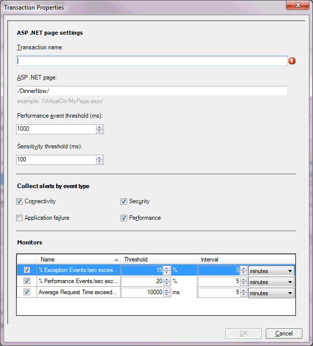Image resolution: width=313 pixels, height=346 pixels.
Task: Increase the Average Request Time threshold above 10000
Action: point(167,290)
